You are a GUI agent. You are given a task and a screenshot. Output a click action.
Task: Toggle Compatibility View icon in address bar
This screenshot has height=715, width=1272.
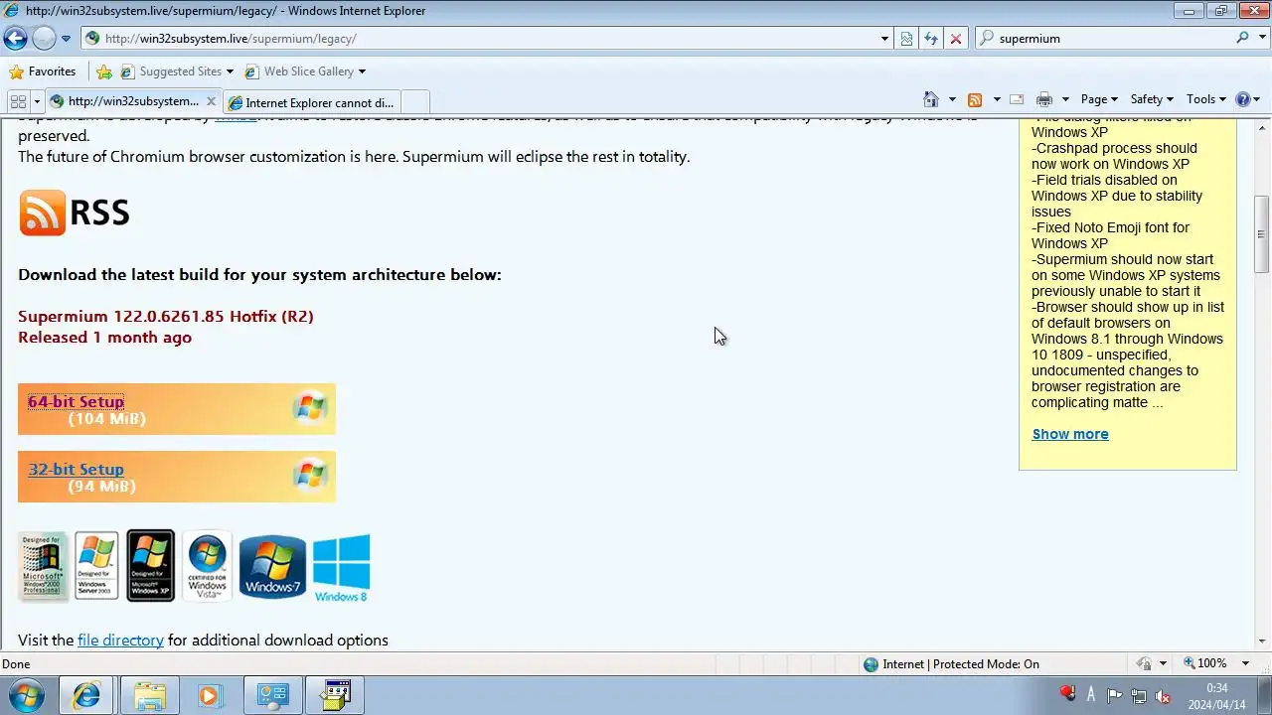(906, 39)
